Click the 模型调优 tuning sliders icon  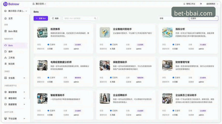pos(5,98)
